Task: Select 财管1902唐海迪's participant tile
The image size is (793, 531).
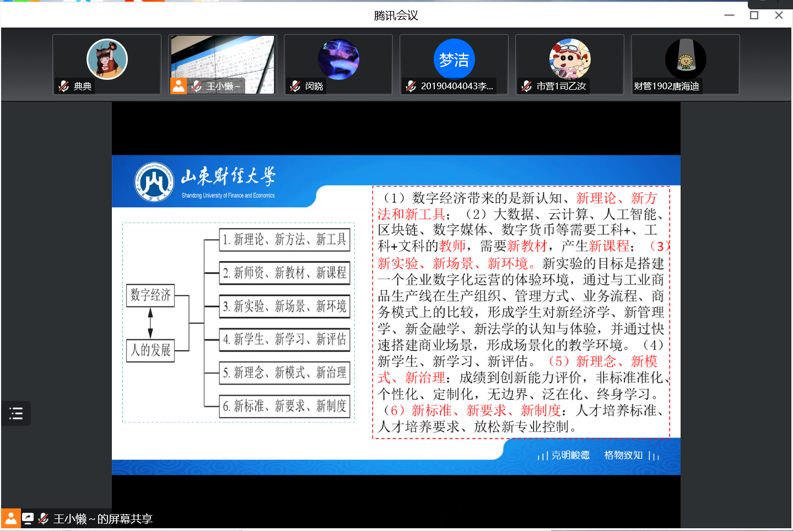Action: 685,64
